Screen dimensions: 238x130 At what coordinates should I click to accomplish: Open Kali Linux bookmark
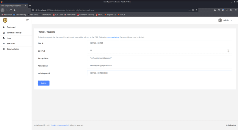pyautogui.click(x=7, y=15)
